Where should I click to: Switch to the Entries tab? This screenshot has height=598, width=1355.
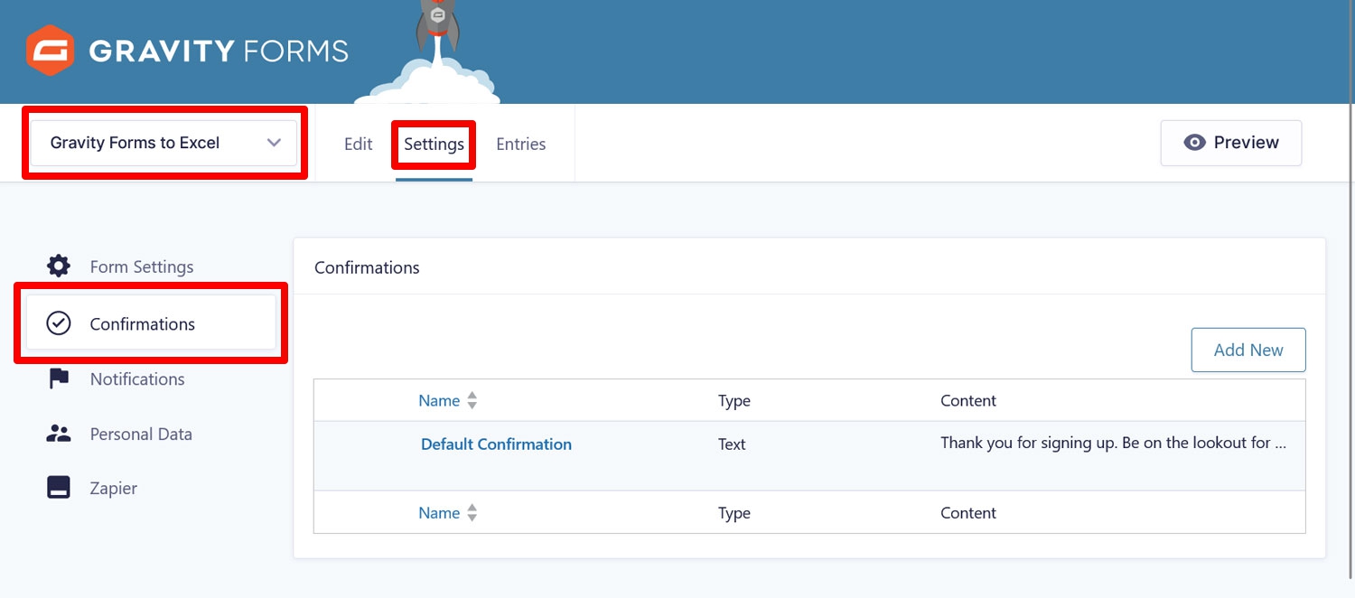coord(521,144)
